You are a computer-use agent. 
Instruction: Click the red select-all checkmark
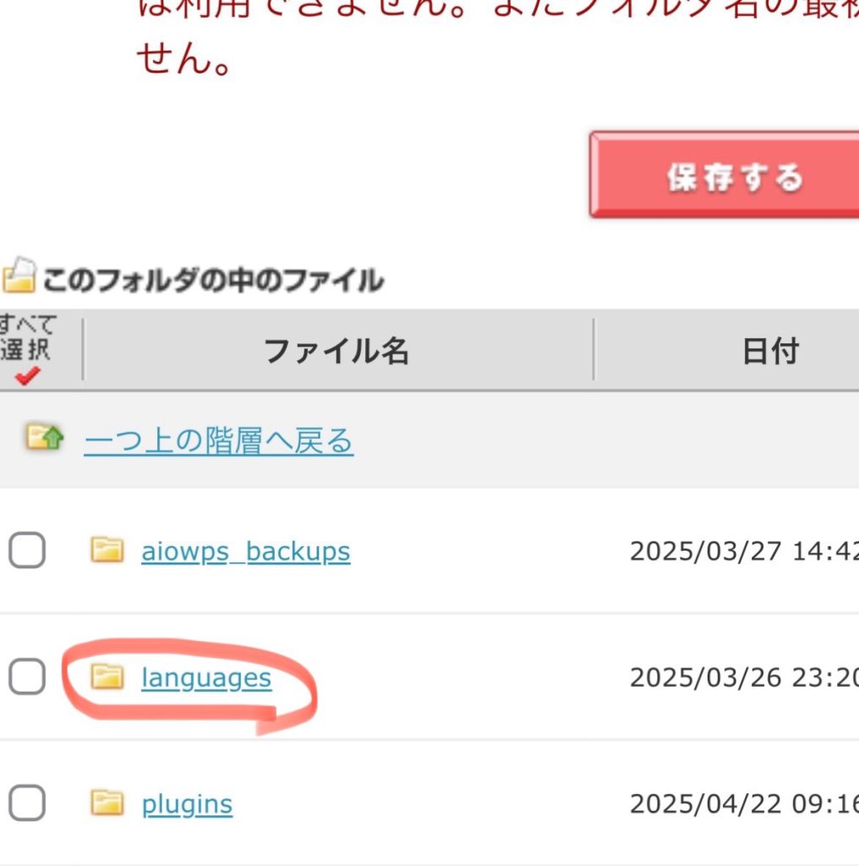pos(28,376)
